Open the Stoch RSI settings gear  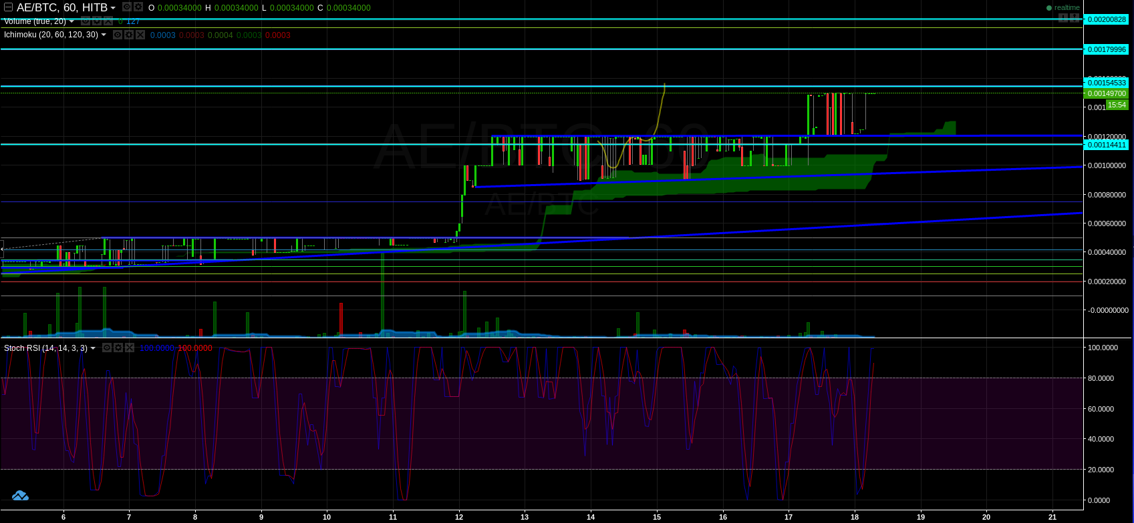click(x=118, y=348)
